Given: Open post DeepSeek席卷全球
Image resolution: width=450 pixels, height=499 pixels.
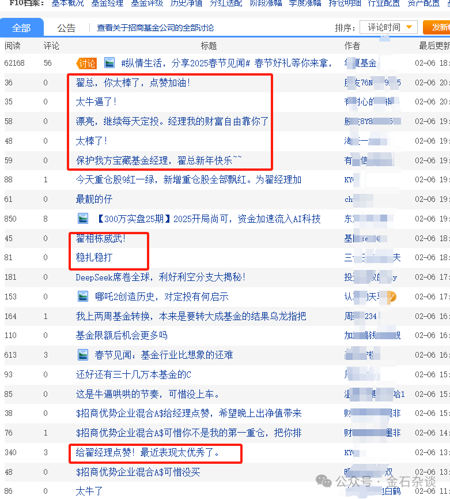Looking at the screenshot, I should (x=161, y=277).
